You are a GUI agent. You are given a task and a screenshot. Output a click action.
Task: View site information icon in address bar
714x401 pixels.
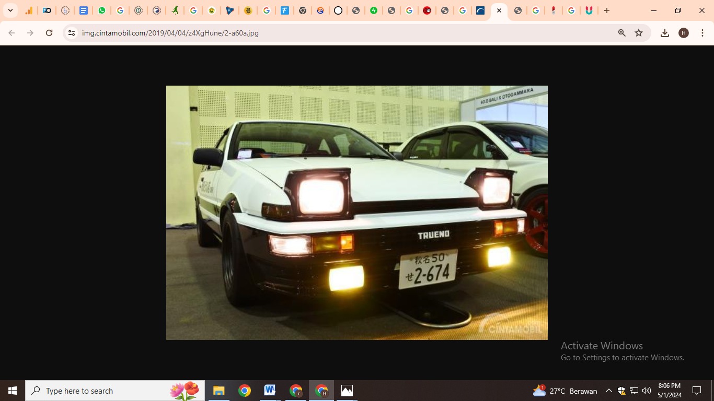(72, 33)
